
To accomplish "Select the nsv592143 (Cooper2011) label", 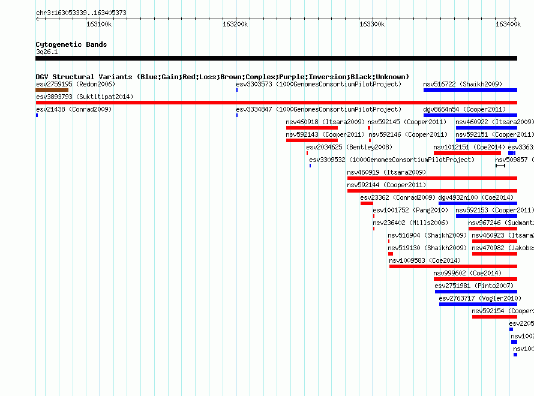I will (x=325, y=134).
